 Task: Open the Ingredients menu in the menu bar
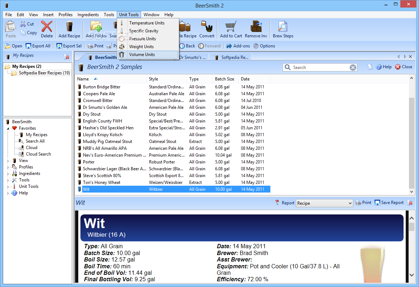(88, 15)
